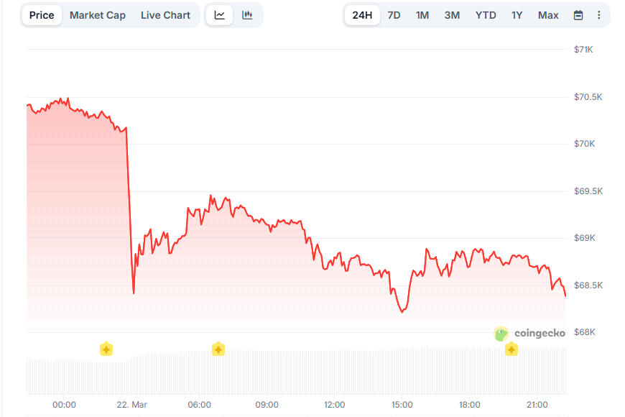Select the Price tab

(x=42, y=15)
